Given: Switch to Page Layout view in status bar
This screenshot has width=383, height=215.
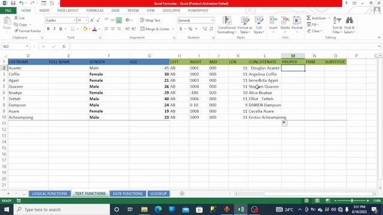Looking at the screenshot, I should click(317, 201).
